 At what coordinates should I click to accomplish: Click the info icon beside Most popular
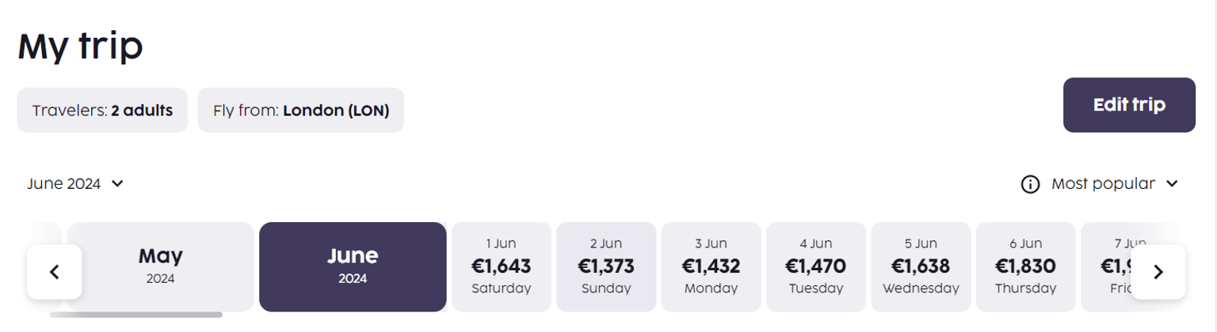1030,184
